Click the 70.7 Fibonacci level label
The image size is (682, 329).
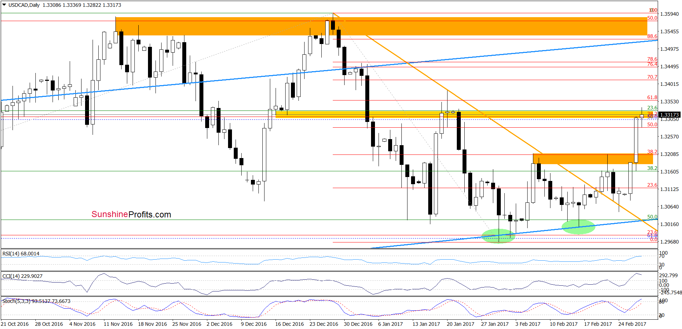pos(652,77)
